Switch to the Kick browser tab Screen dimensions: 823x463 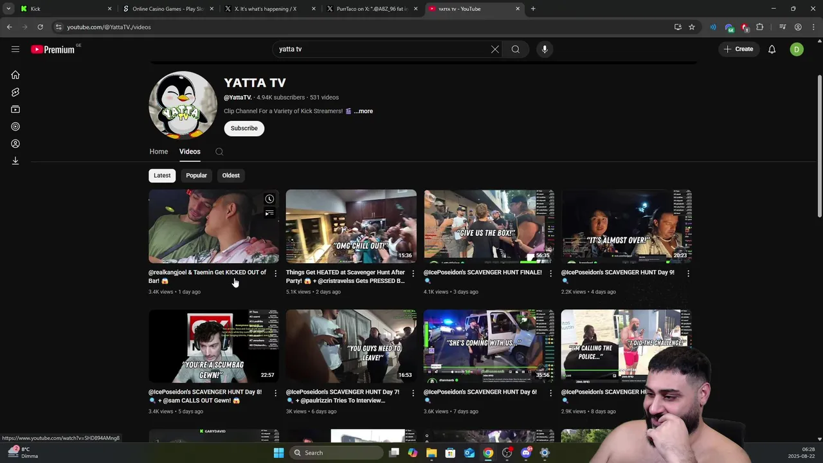tap(64, 9)
